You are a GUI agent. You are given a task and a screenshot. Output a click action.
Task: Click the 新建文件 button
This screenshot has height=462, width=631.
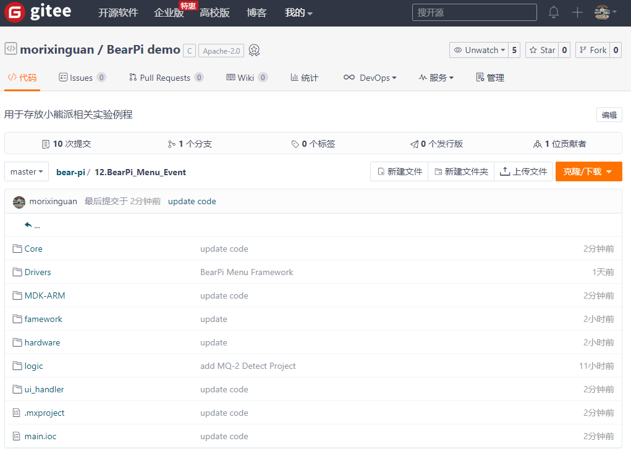[x=400, y=172]
